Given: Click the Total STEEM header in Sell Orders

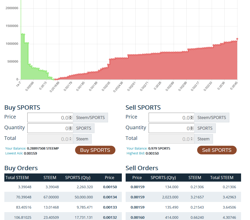Looking at the screenshot, I should click(x=222, y=178).
